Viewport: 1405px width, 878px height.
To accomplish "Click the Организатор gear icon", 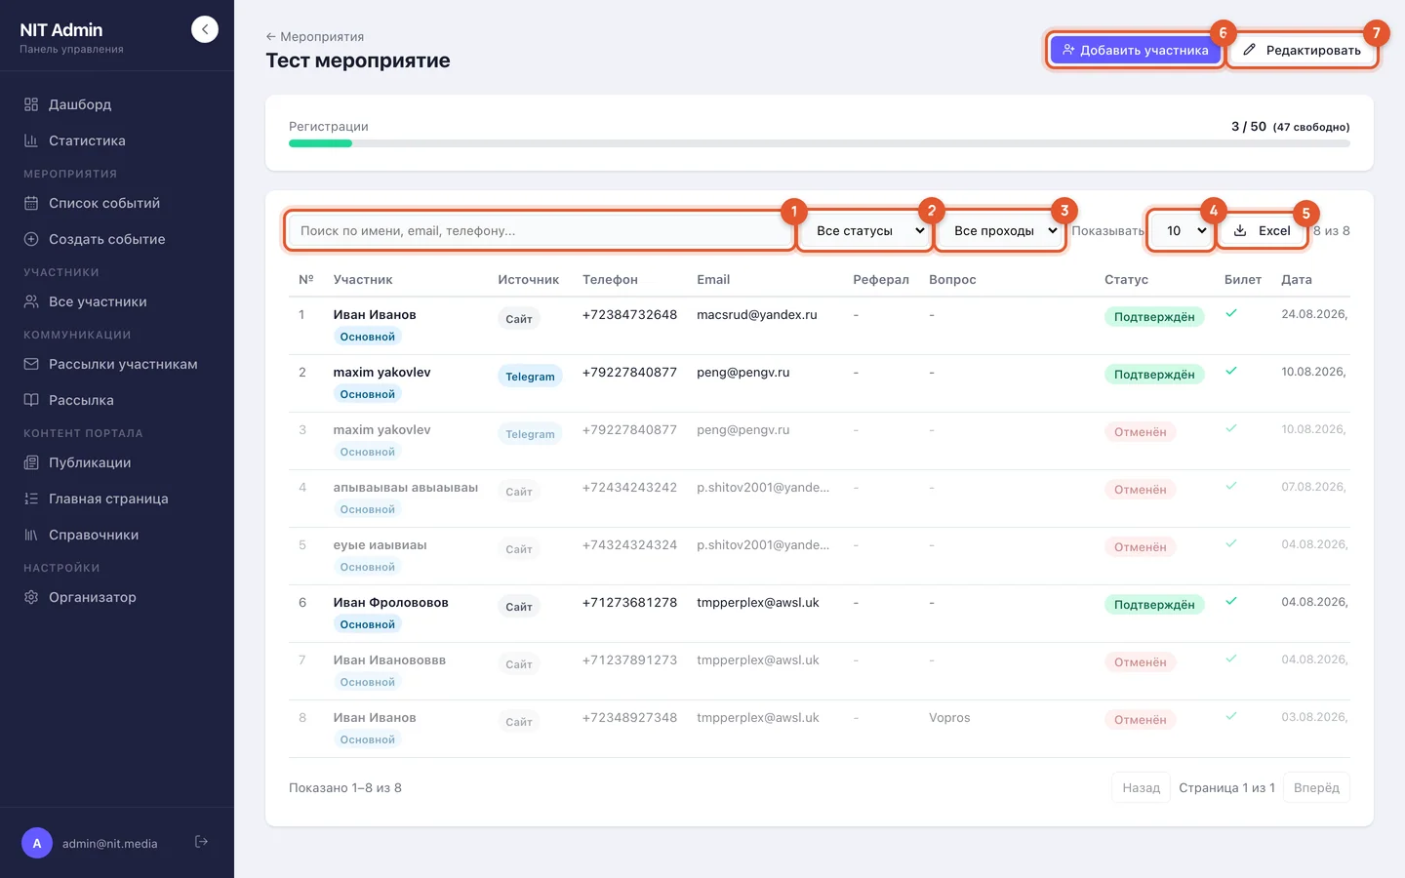I will pyautogui.click(x=31, y=597).
